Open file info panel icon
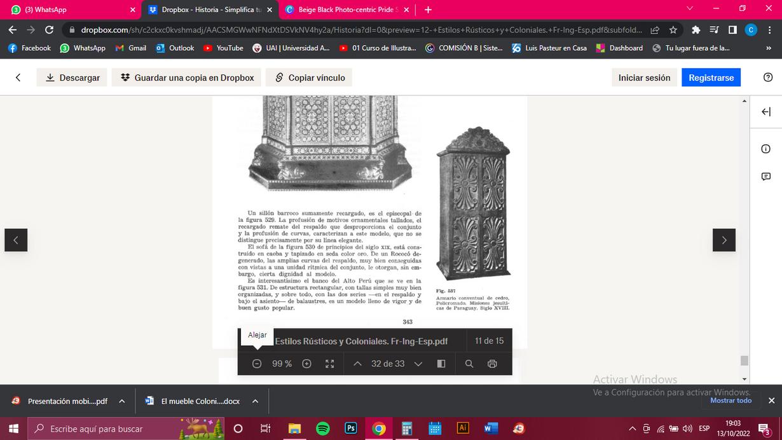 765,149
